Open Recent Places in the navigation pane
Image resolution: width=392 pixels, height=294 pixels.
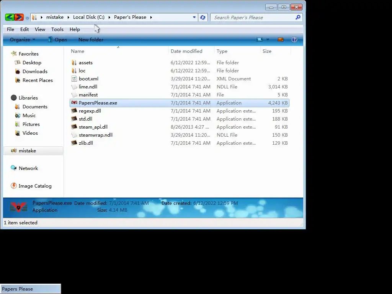coord(38,80)
